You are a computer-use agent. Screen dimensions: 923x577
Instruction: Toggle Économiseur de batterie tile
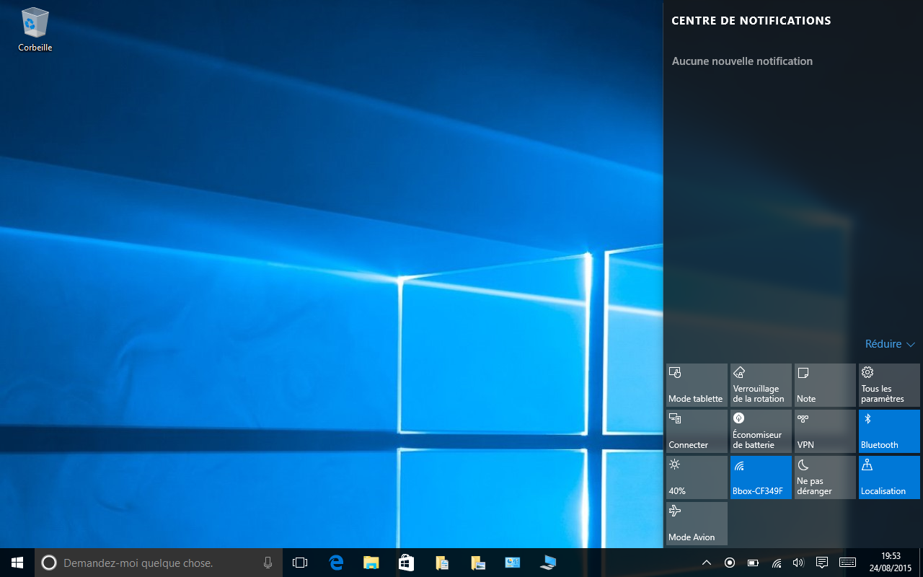point(761,431)
